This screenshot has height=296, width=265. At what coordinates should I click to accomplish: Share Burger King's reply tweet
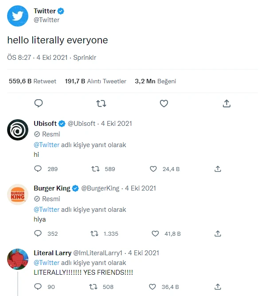point(218,234)
